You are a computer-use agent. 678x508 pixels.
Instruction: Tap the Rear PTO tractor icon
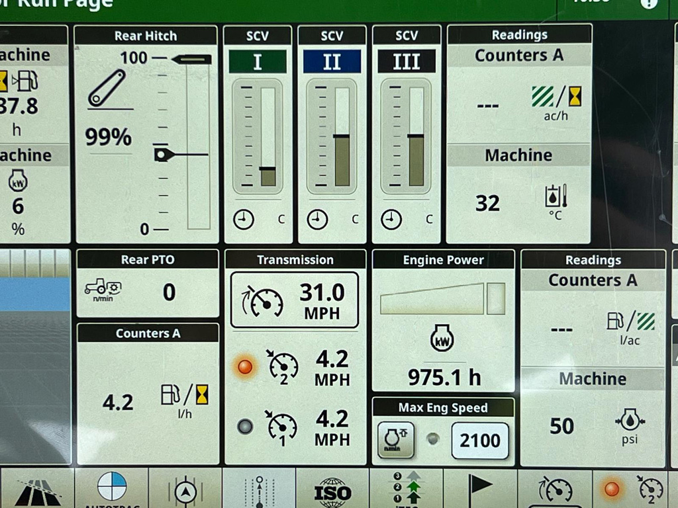(x=103, y=288)
